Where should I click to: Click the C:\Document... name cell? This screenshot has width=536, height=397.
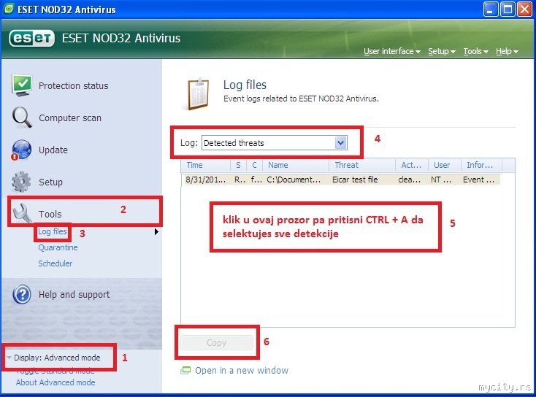tap(294, 180)
